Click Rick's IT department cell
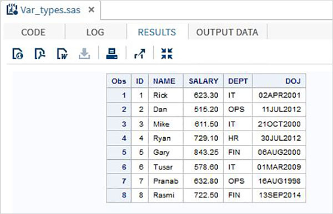This screenshot has height=214, width=333. [x=238, y=95]
